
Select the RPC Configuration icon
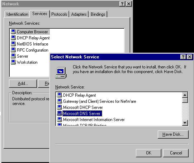click(x=13, y=50)
